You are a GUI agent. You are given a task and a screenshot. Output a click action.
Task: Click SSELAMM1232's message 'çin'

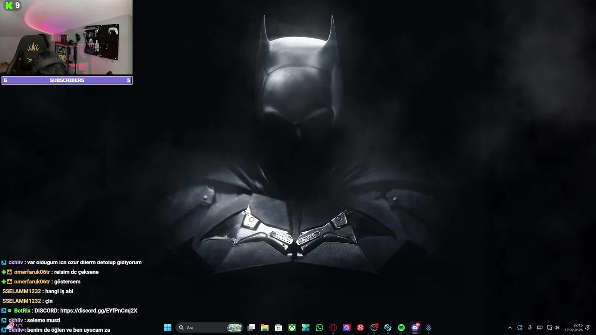49,301
